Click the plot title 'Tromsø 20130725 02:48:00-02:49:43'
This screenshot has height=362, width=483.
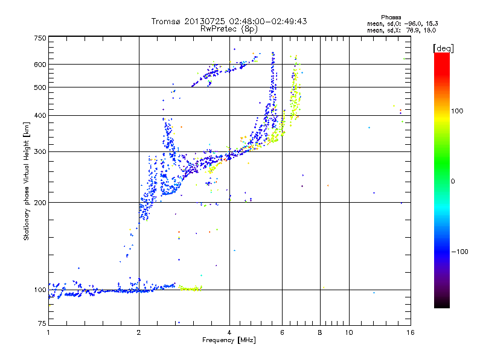229,21
